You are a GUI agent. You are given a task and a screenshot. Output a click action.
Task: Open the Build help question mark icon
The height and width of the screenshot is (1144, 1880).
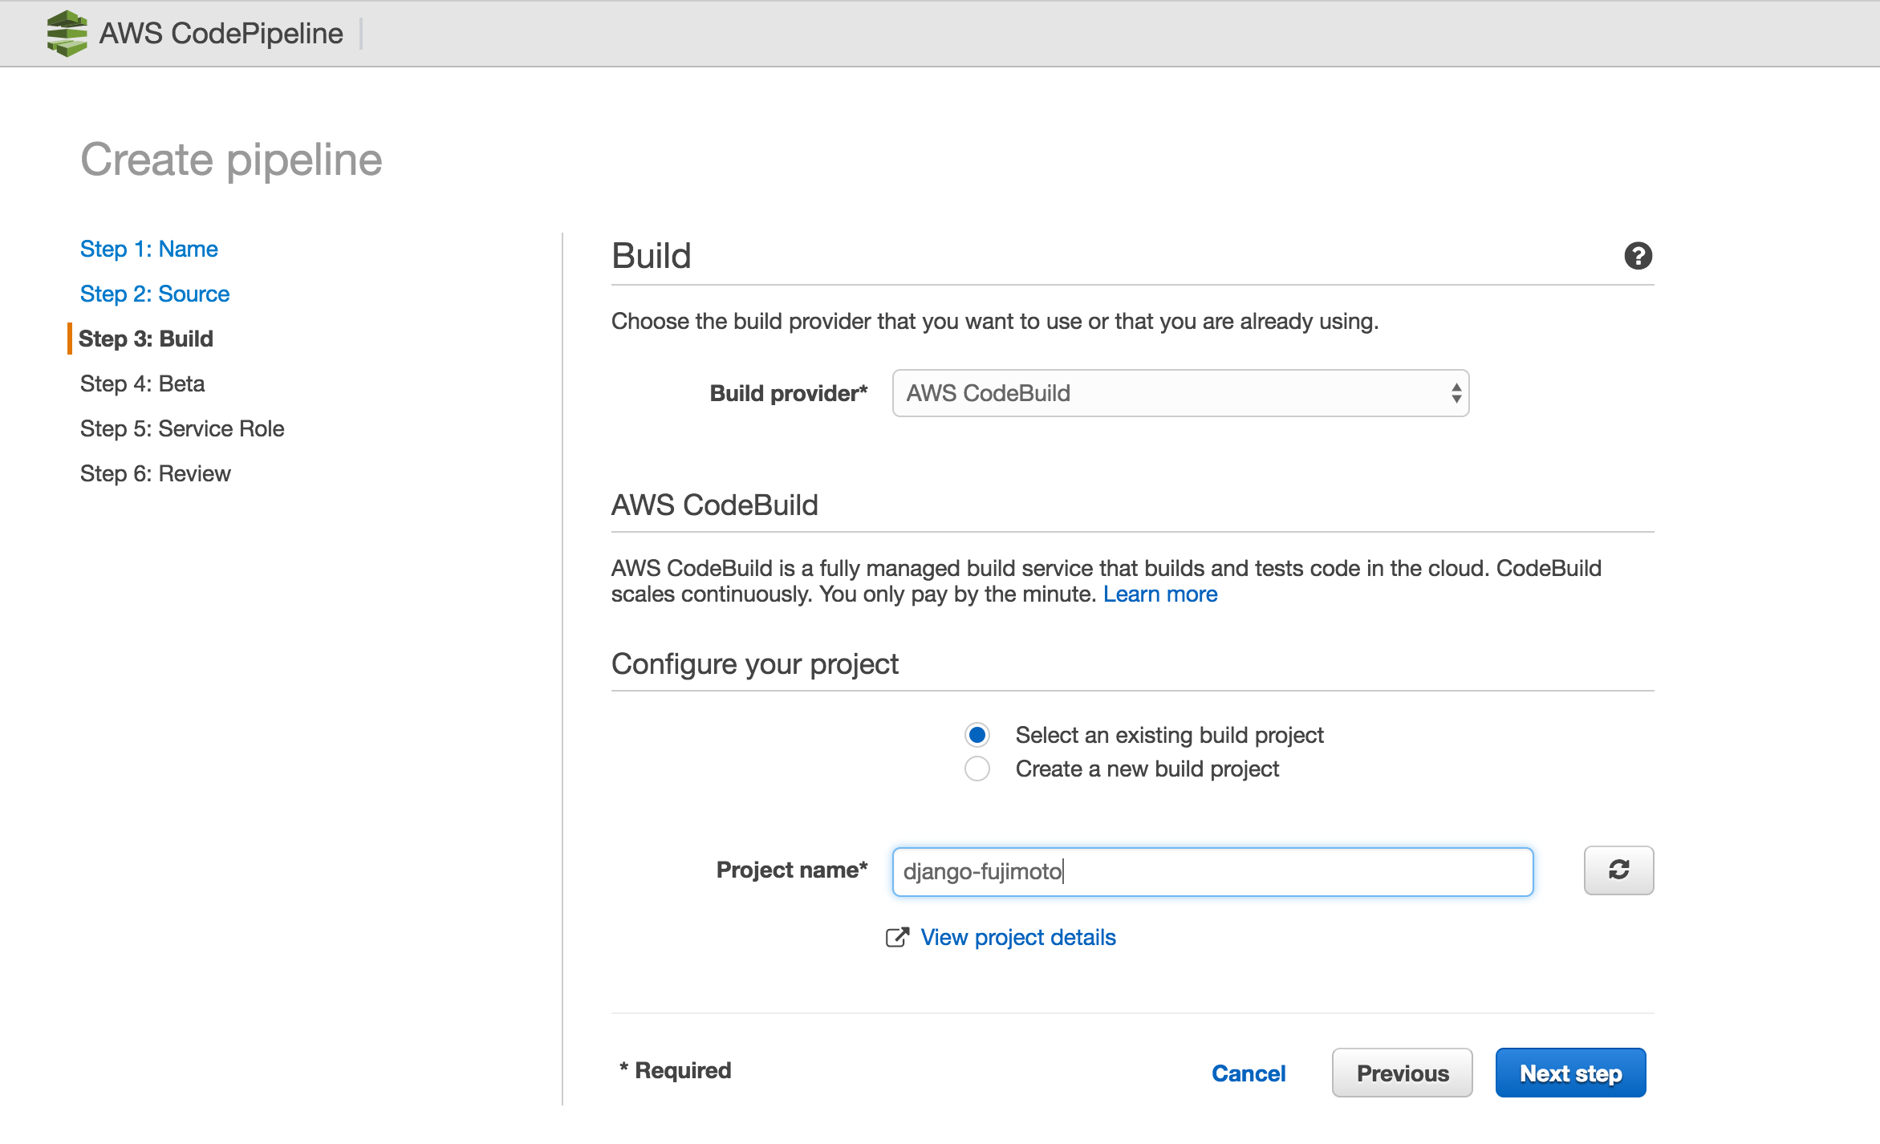click(x=1637, y=255)
